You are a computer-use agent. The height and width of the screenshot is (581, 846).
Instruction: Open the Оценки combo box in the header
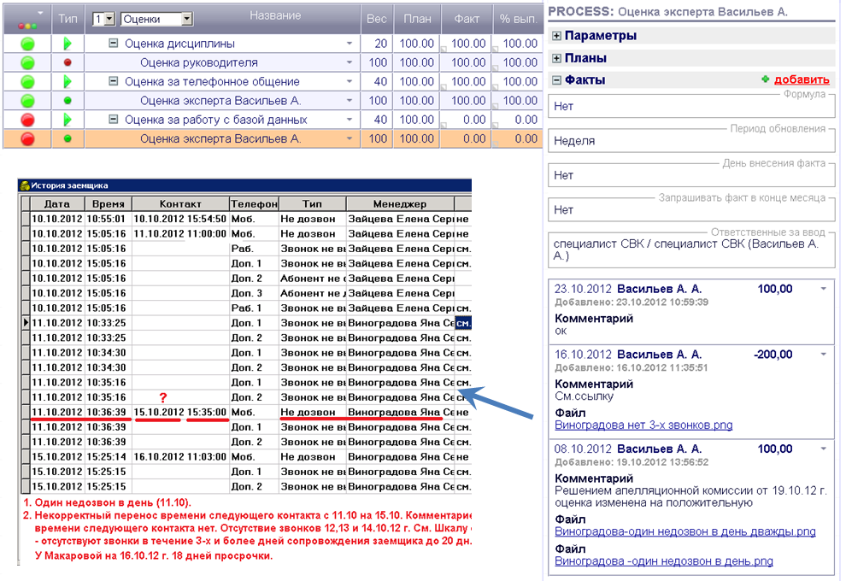pyautogui.click(x=186, y=19)
